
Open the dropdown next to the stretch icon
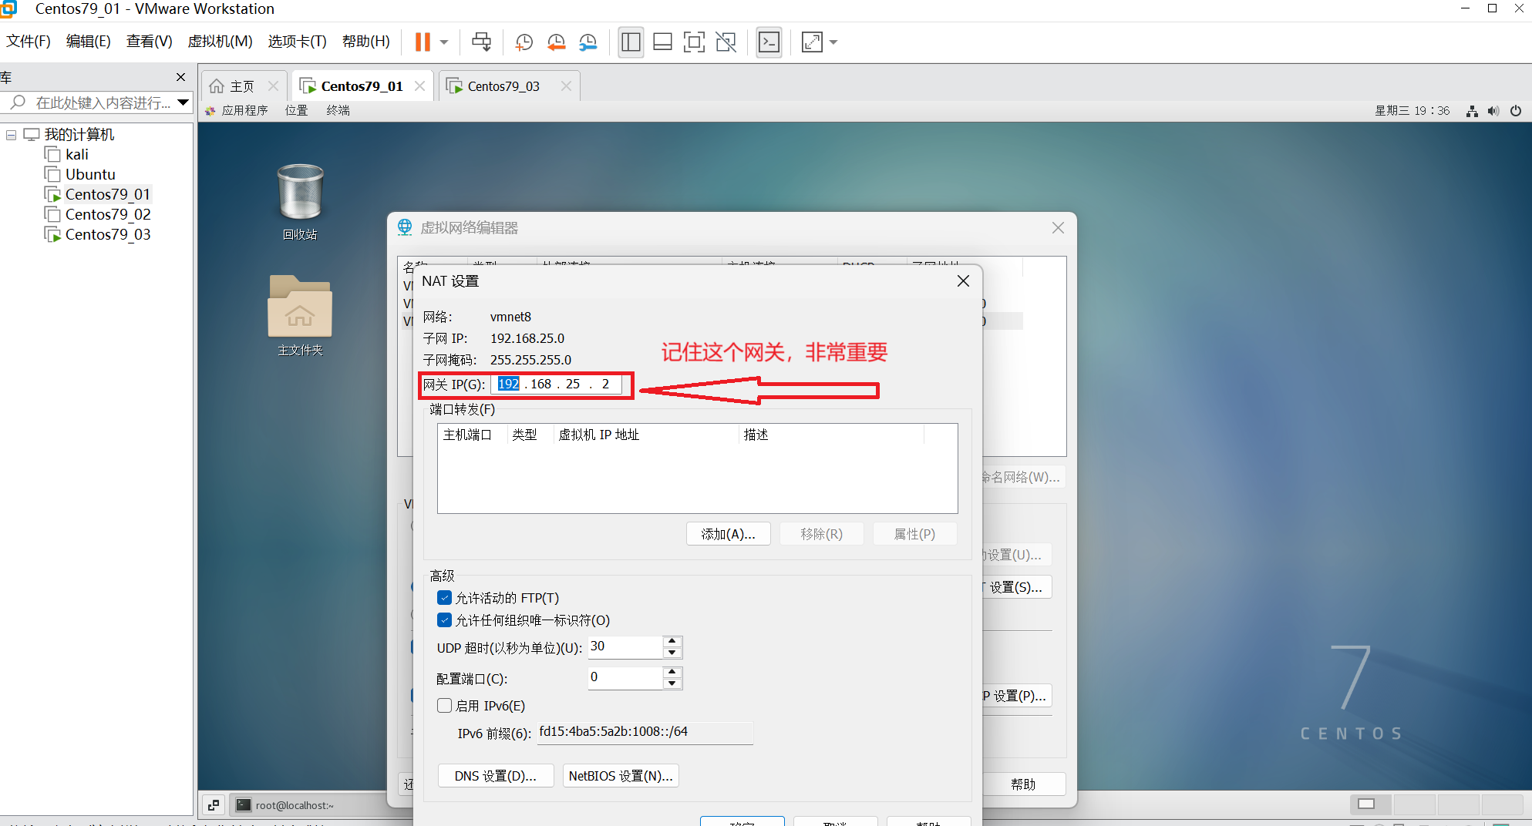click(833, 42)
